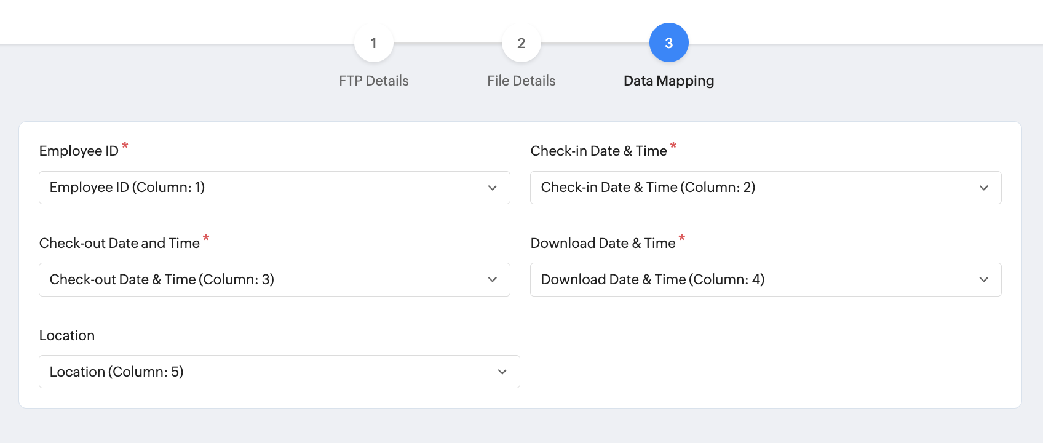Click the chevron arrow in Location dropdown
1043x443 pixels.
tap(502, 372)
